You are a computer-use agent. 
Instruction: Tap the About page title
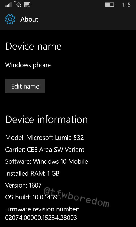(29, 19)
